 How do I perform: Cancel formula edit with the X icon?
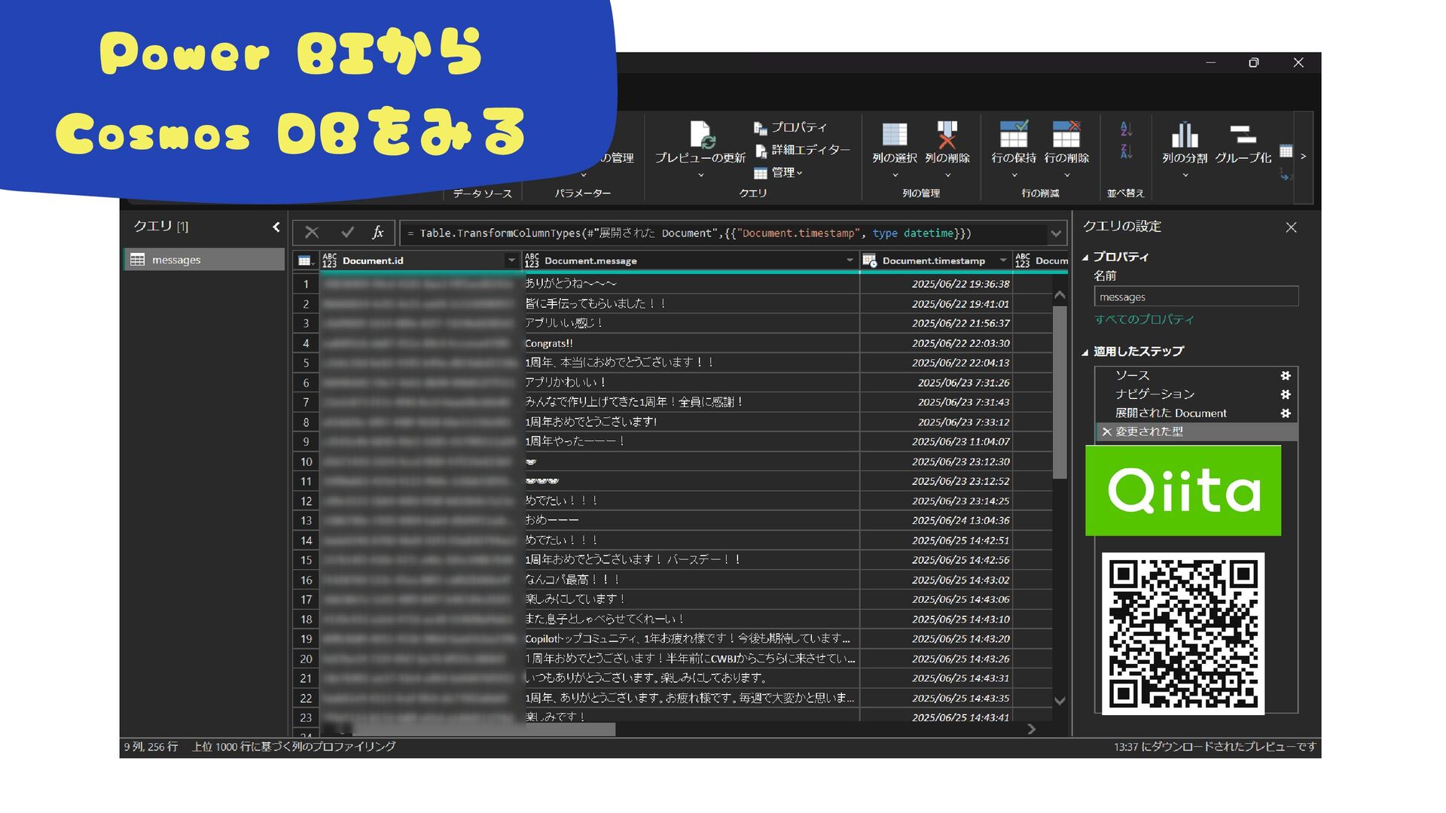coord(312,233)
